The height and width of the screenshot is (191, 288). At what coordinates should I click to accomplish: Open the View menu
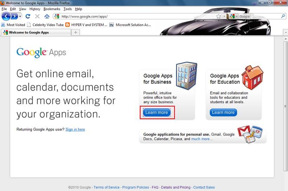coord(22,9)
